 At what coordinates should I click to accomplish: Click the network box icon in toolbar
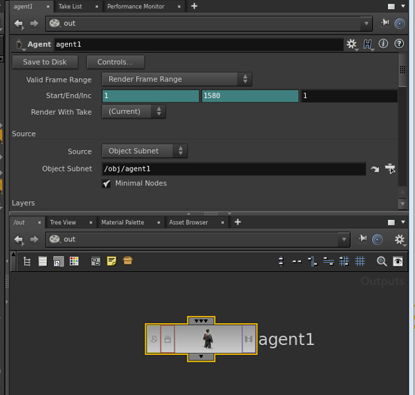point(96,261)
